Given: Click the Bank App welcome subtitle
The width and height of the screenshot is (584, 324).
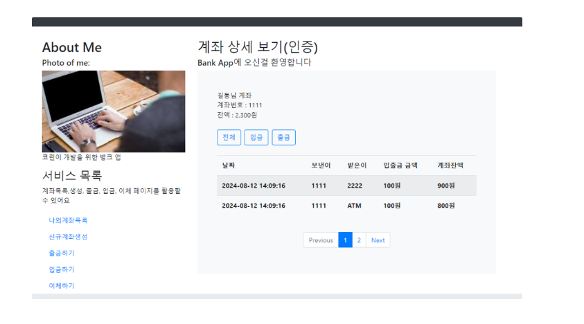Looking at the screenshot, I should [254, 62].
